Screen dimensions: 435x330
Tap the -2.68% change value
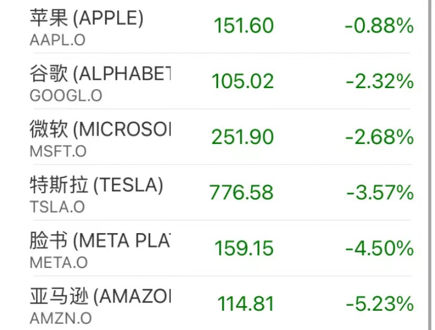(x=380, y=137)
